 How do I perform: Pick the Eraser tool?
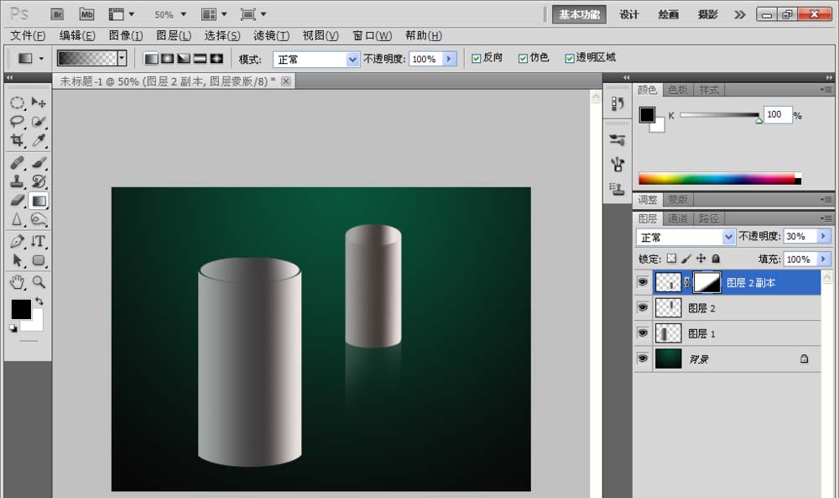click(17, 201)
